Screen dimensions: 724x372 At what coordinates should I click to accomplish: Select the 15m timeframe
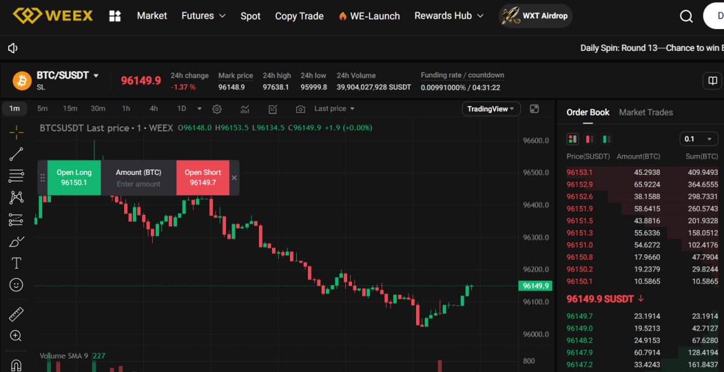[70, 108]
